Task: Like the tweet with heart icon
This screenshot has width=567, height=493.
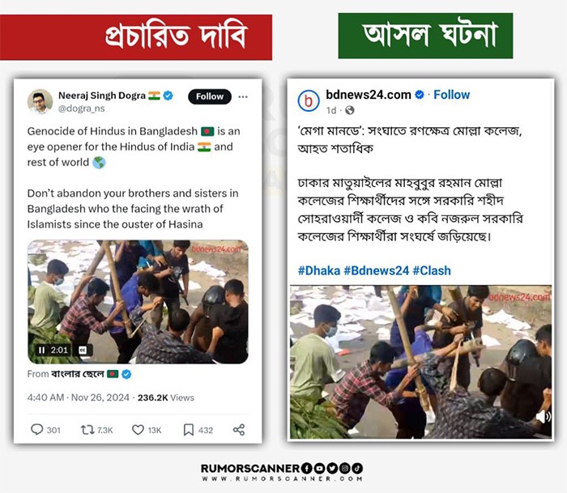Action: [138, 430]
